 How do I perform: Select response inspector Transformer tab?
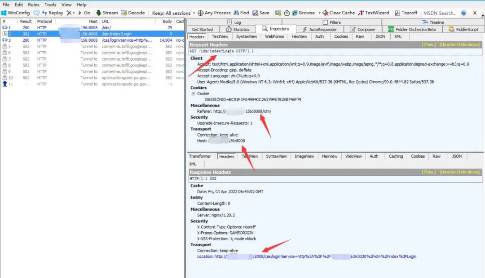point(200,156)
